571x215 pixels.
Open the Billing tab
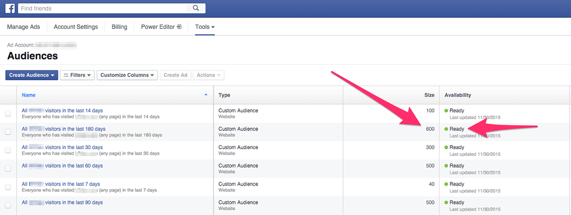click(x=119, y=27)
